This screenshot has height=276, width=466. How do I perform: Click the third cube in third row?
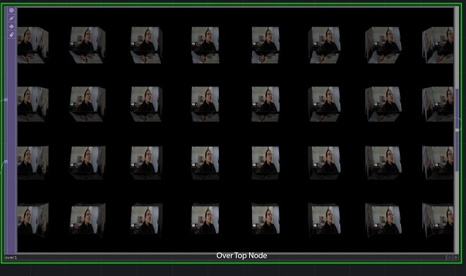pyautogui.click(x=146, y=163)
